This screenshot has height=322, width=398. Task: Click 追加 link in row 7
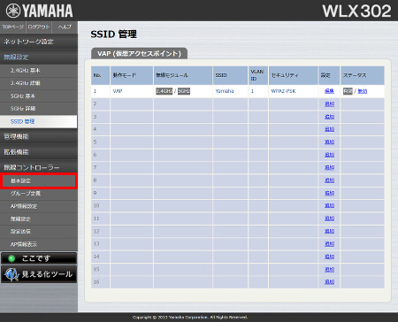329,167
